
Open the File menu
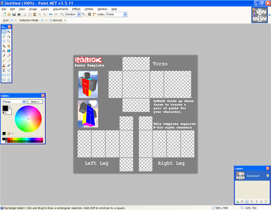pos(4,9)
